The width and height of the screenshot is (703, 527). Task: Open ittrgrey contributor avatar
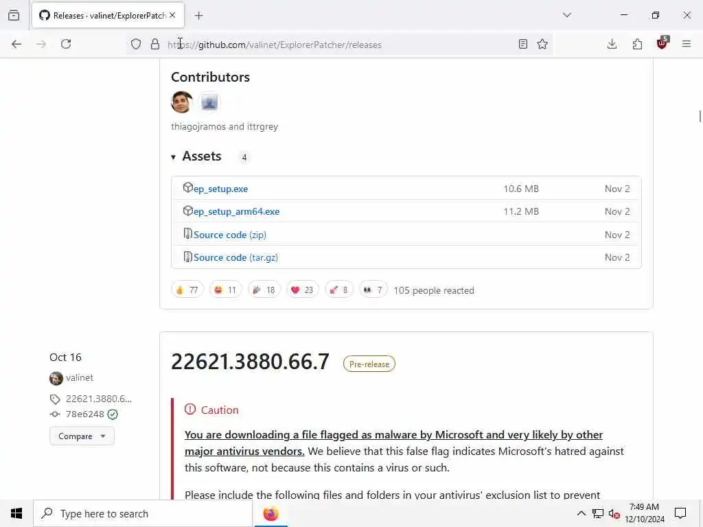click(x=209, y=102)
